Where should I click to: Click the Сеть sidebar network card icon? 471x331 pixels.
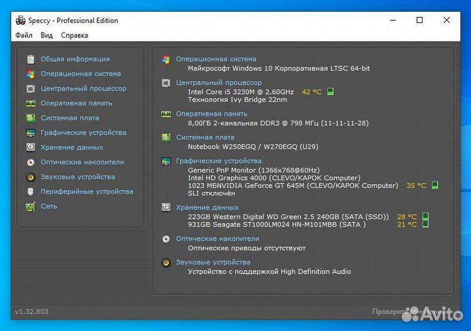pyautogui.click(x=31, y=206)
